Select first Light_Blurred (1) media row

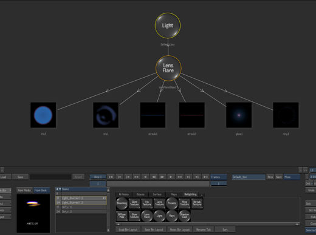pos(81,198)
